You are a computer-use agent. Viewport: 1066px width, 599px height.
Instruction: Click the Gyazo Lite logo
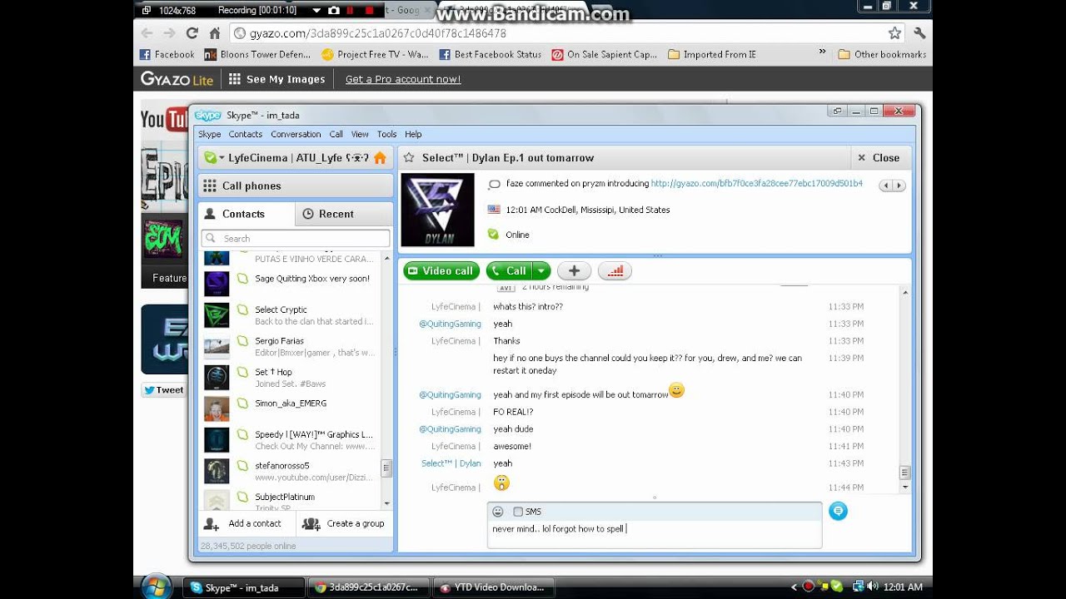point(177,79)
